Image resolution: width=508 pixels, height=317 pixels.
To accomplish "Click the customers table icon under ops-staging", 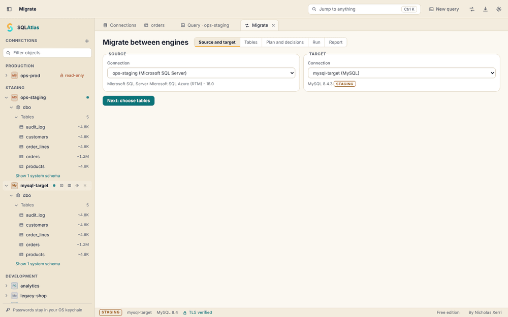I will coord(21,137).
